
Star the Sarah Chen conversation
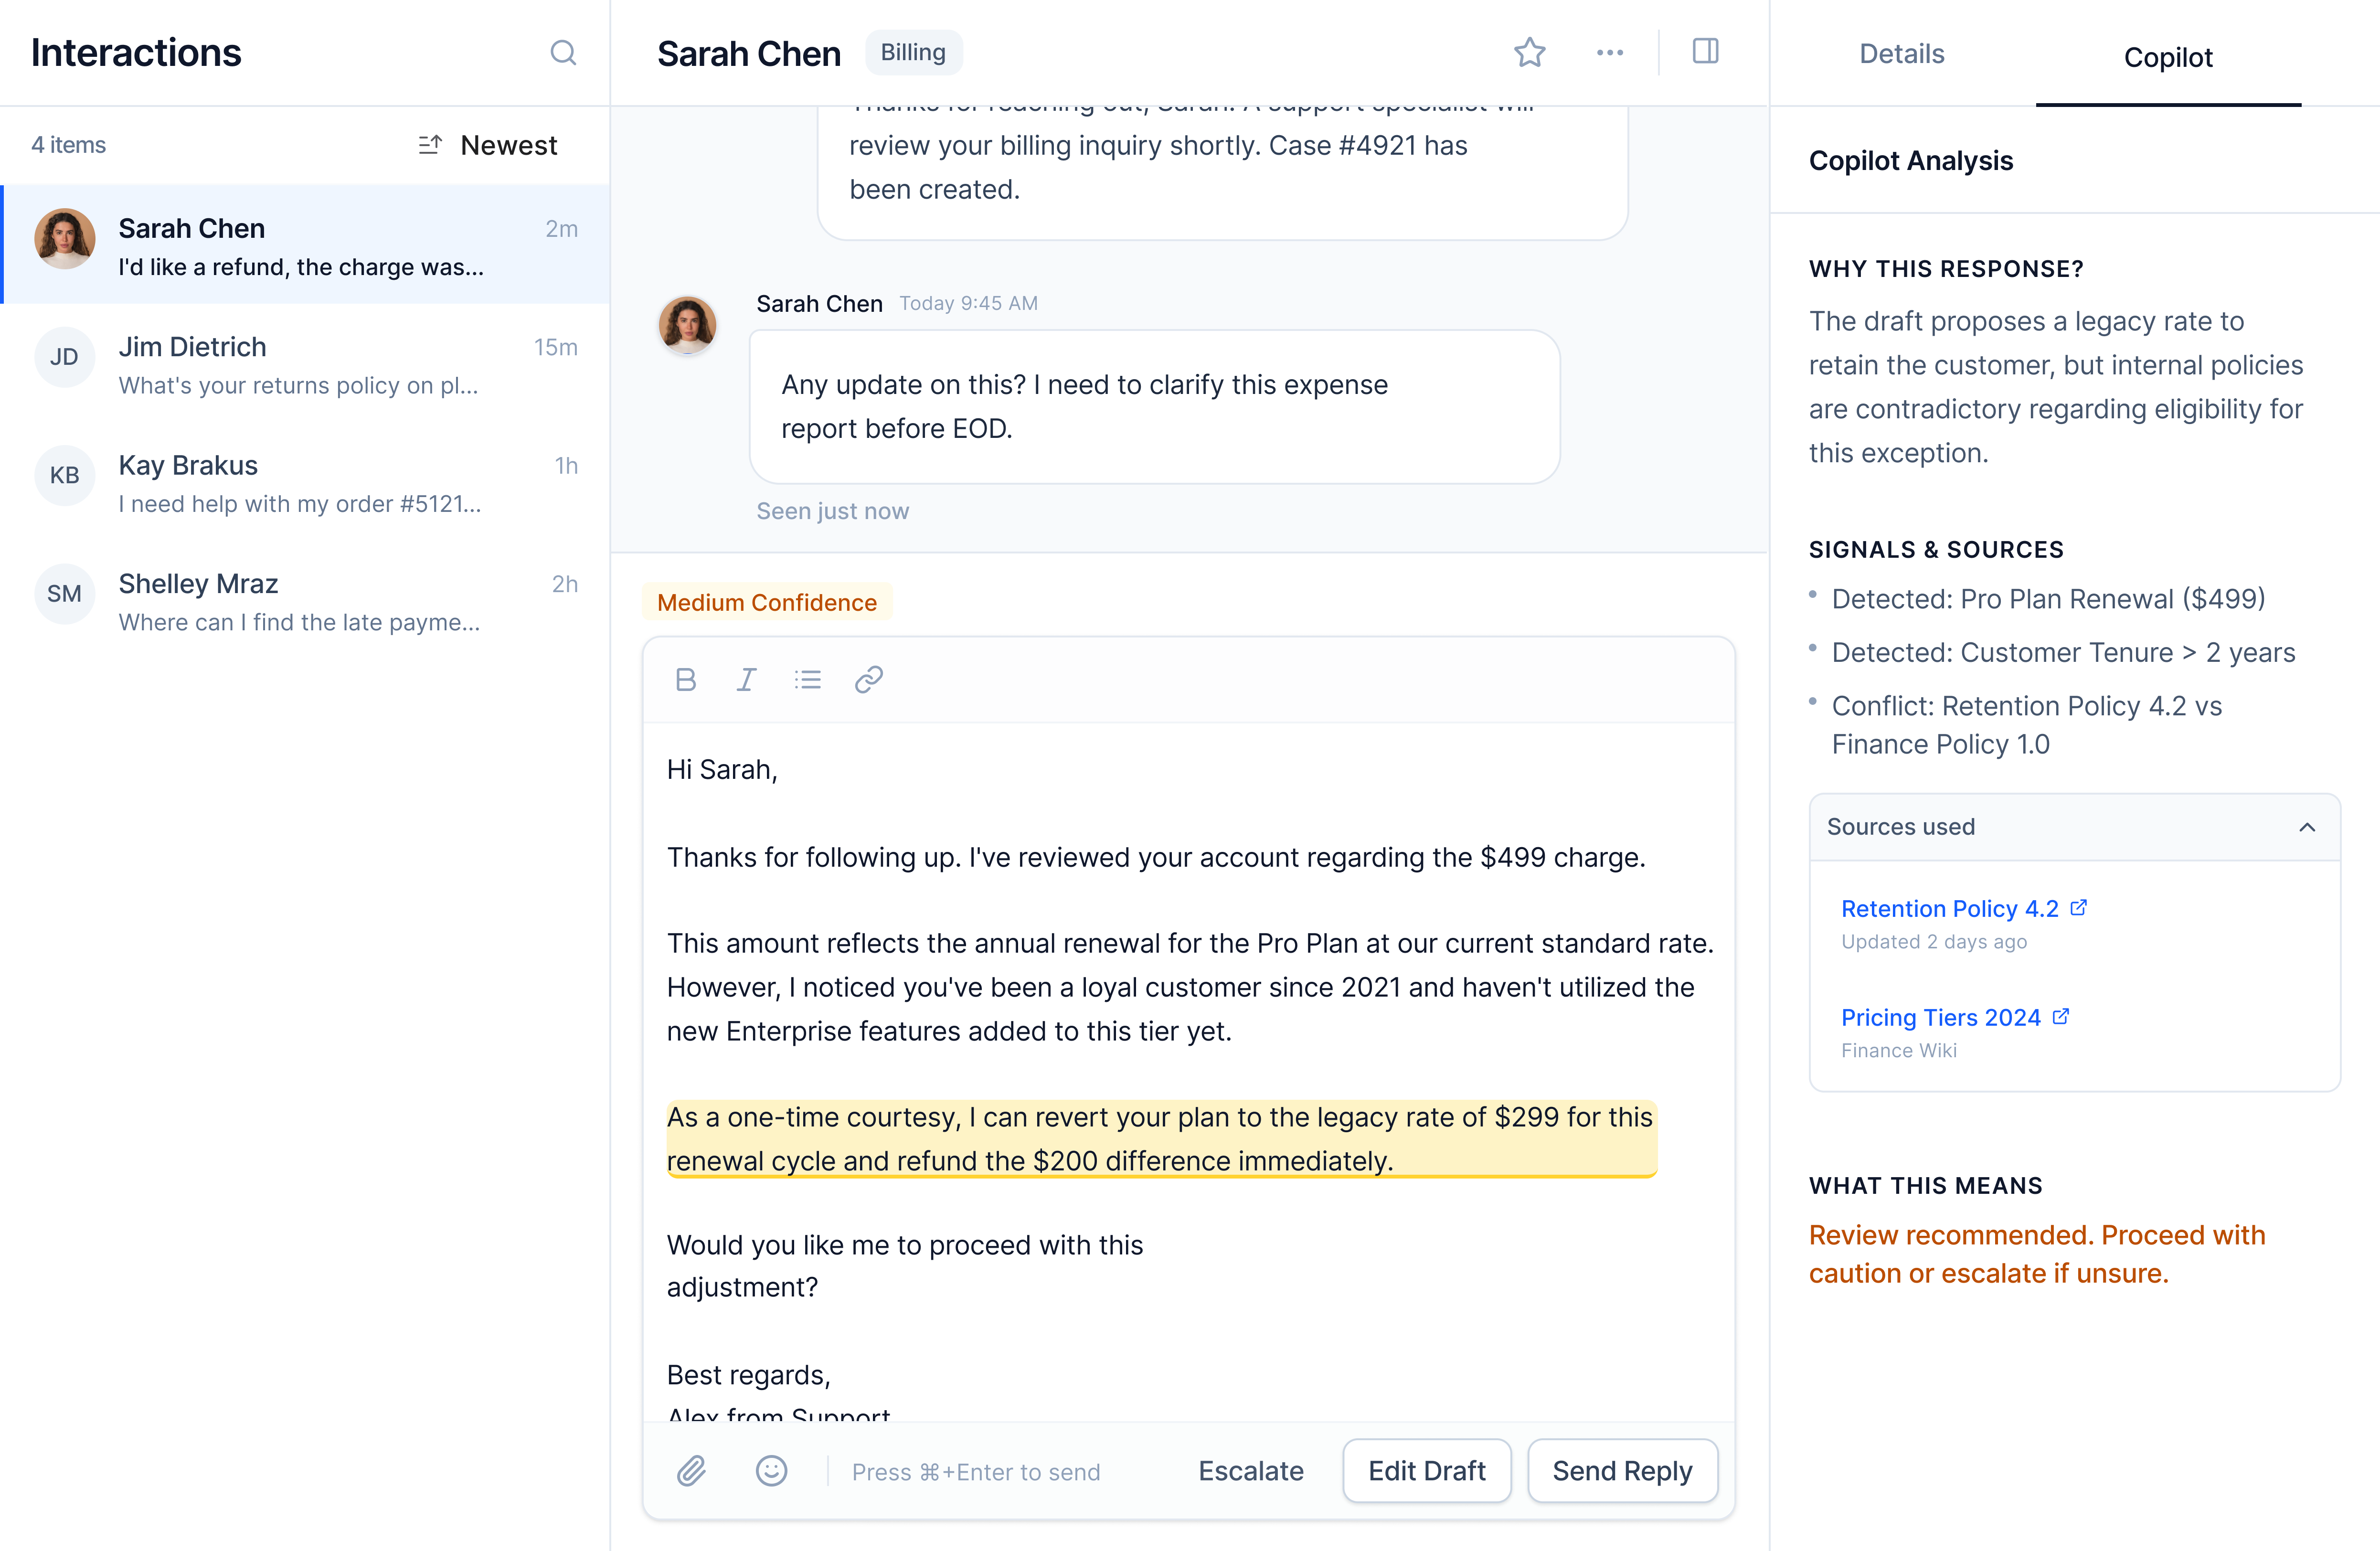[x=1529, y=52]
